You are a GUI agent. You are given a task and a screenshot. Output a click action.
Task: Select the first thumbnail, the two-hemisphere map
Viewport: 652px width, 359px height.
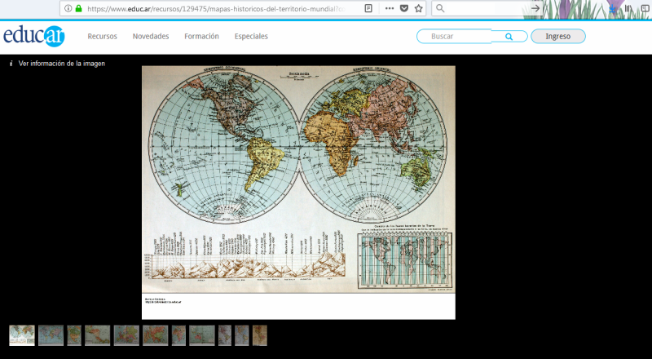click(x=22, y=335)
